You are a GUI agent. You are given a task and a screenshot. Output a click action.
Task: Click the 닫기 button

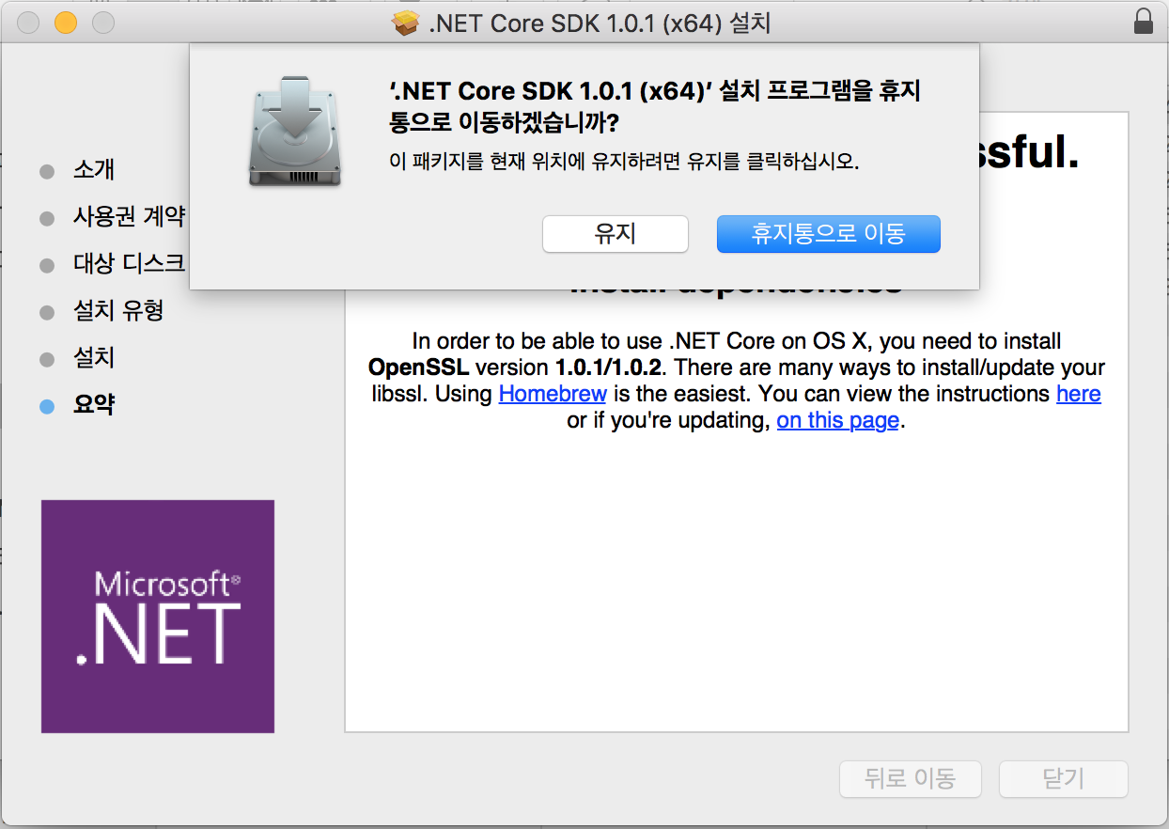1064,778
